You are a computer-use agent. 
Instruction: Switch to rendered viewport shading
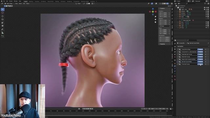coord(168,4)
